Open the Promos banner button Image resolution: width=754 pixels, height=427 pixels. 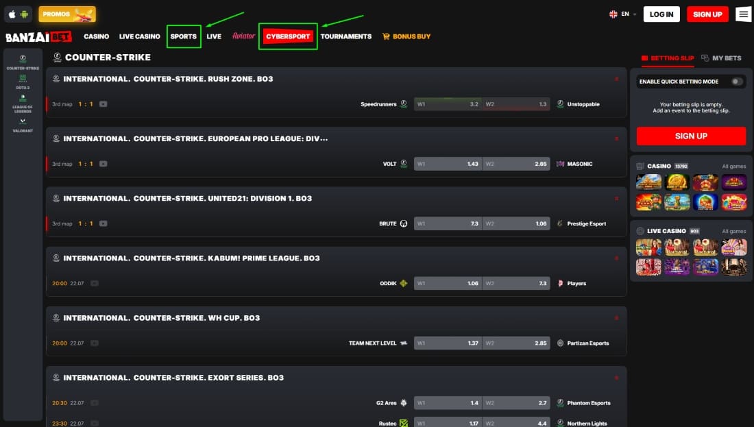[x=67, y=14]
